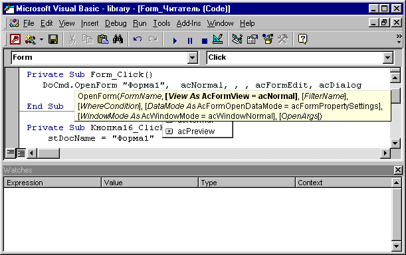The image size is (406, 255).
Task: Click the stDocName assignment line
Action: click(101, 138)
